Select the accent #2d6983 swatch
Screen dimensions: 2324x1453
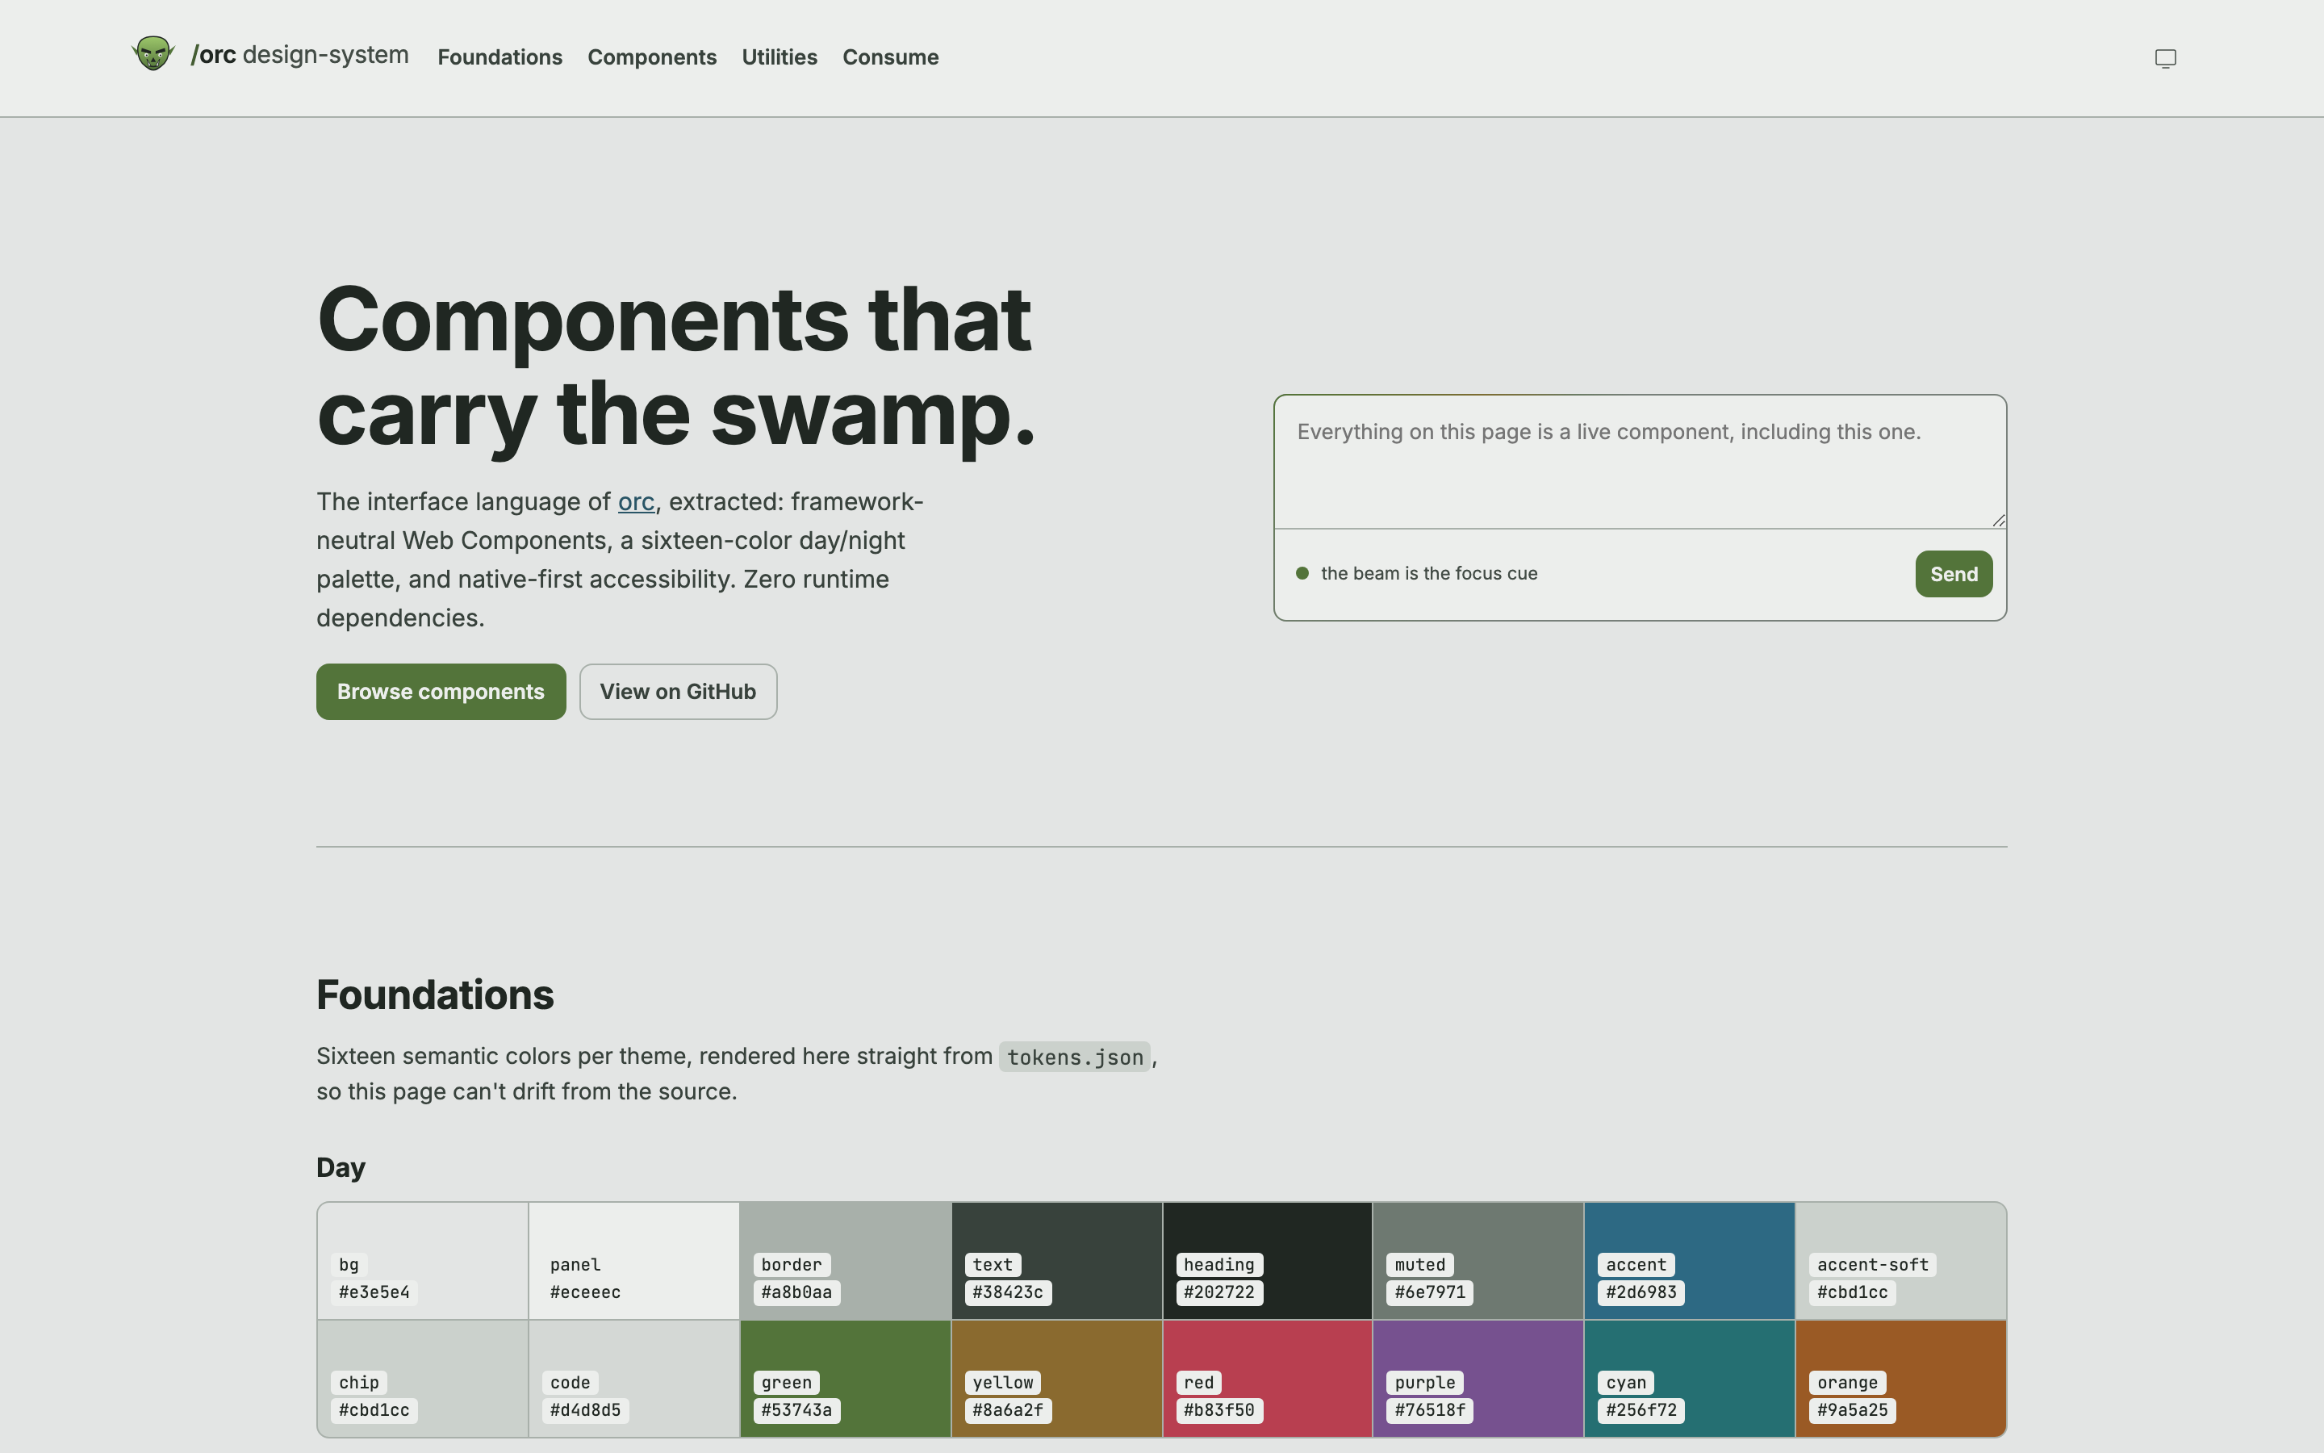pyautogui.click(x=1689, y=1261)
